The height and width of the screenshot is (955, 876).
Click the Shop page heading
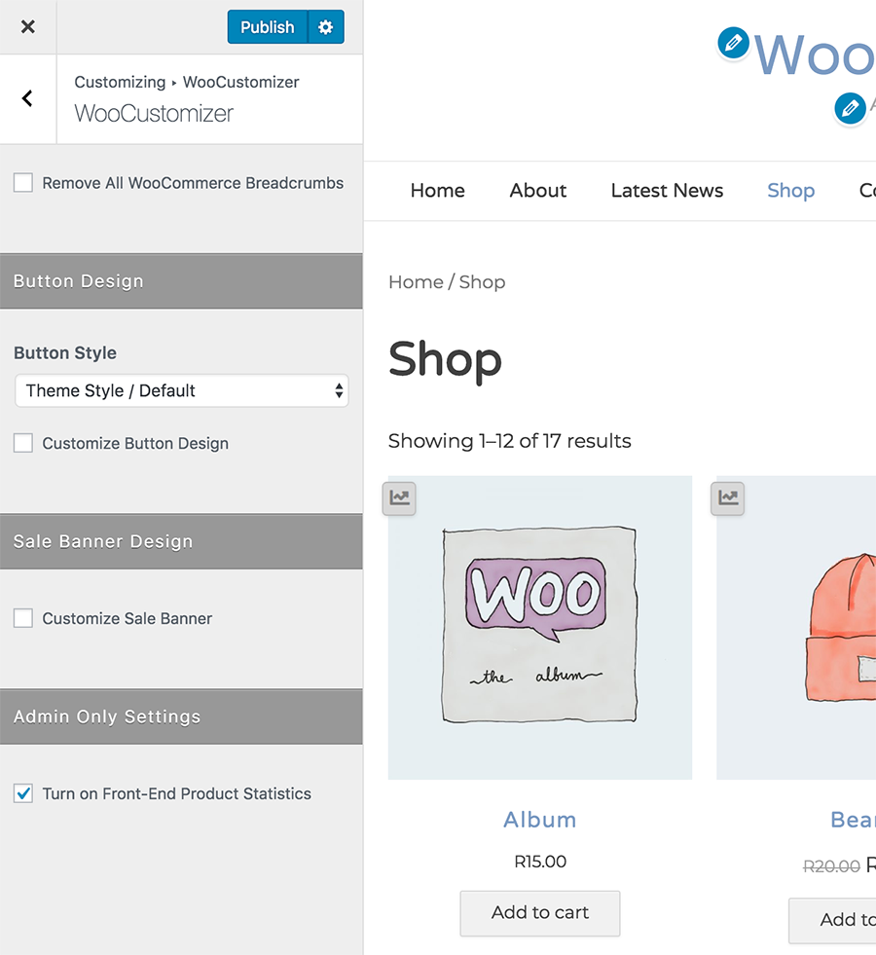(445, 359)
